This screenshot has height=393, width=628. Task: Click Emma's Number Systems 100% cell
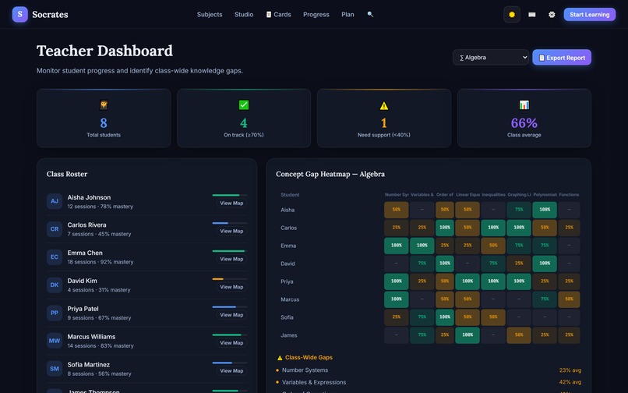[x=396, y=246]
